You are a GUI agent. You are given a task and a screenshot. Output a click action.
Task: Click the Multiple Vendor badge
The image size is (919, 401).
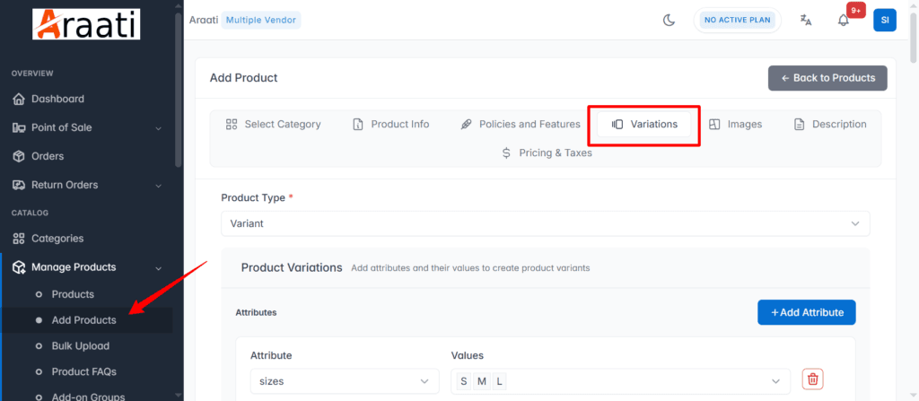tap(261, 20)
